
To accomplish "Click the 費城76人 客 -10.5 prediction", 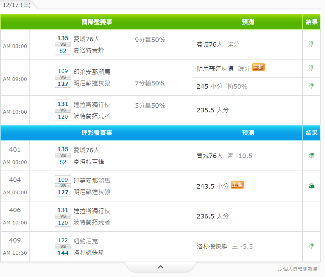I will click(224, 156).
